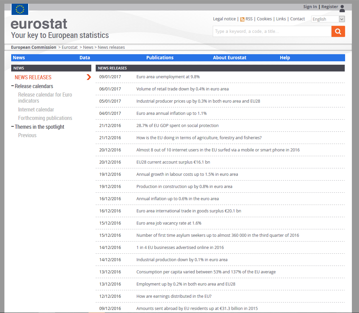The image size is (359, 313).
Task: Open 'How are earnings distributed in the EU?'
Action: (x=174, y=296)
